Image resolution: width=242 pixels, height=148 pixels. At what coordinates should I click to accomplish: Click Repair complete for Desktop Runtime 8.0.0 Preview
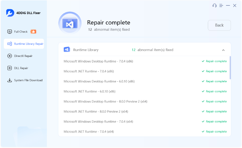[214, 101]
